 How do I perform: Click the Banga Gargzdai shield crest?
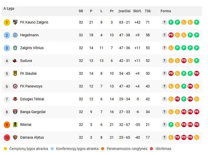(x=15, y=112)
